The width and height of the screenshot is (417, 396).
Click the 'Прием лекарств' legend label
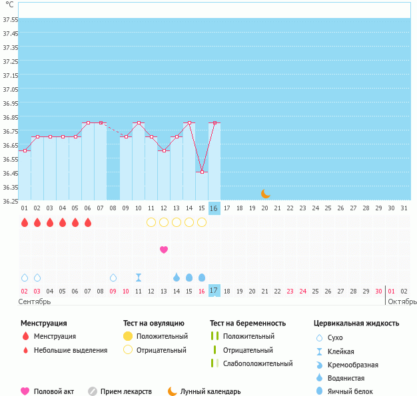point(126,391)
